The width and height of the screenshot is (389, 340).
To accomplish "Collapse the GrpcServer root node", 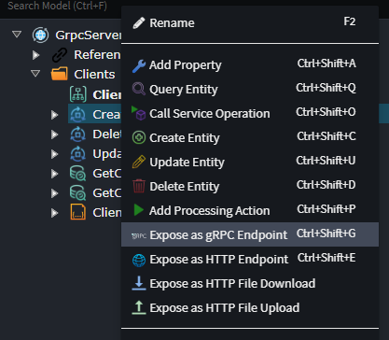I will pos(17,34).
